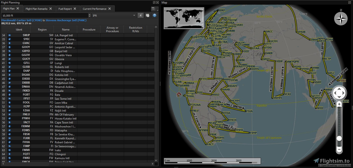
Task: Open the Current Performance tab
Action: [95, 8]
